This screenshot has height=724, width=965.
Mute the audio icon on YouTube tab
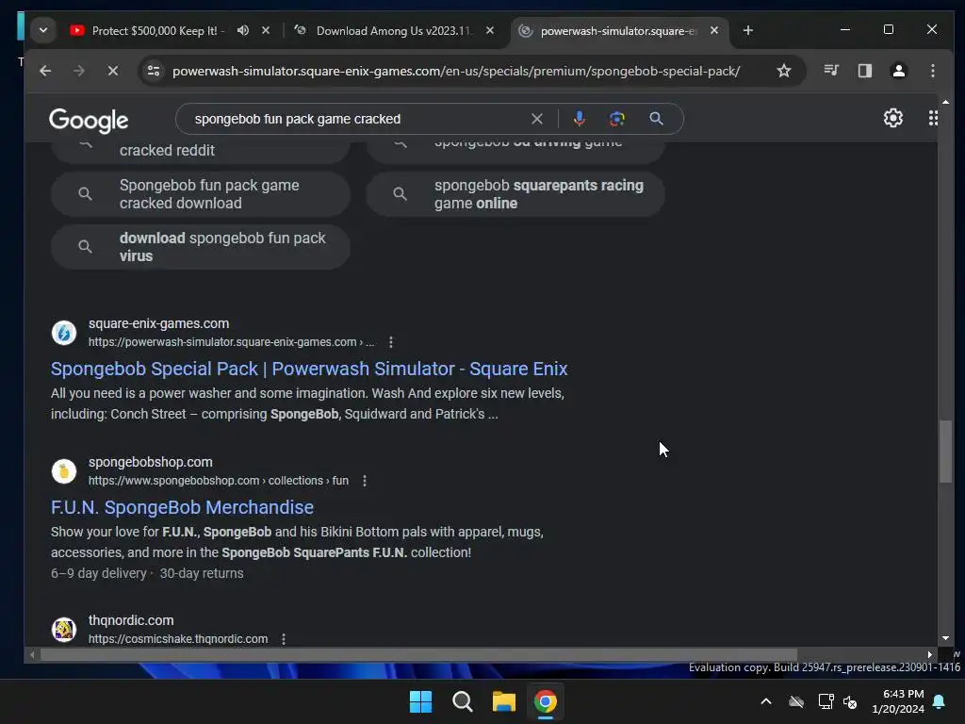click(243, 30)
